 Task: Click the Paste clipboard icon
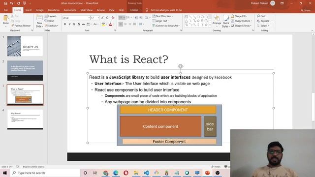pos(6,19)
